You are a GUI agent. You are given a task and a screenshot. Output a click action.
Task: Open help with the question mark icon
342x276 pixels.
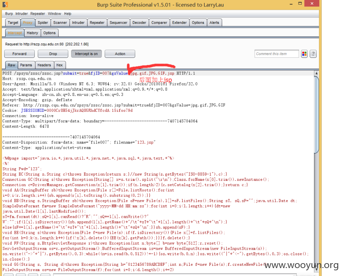313,54
